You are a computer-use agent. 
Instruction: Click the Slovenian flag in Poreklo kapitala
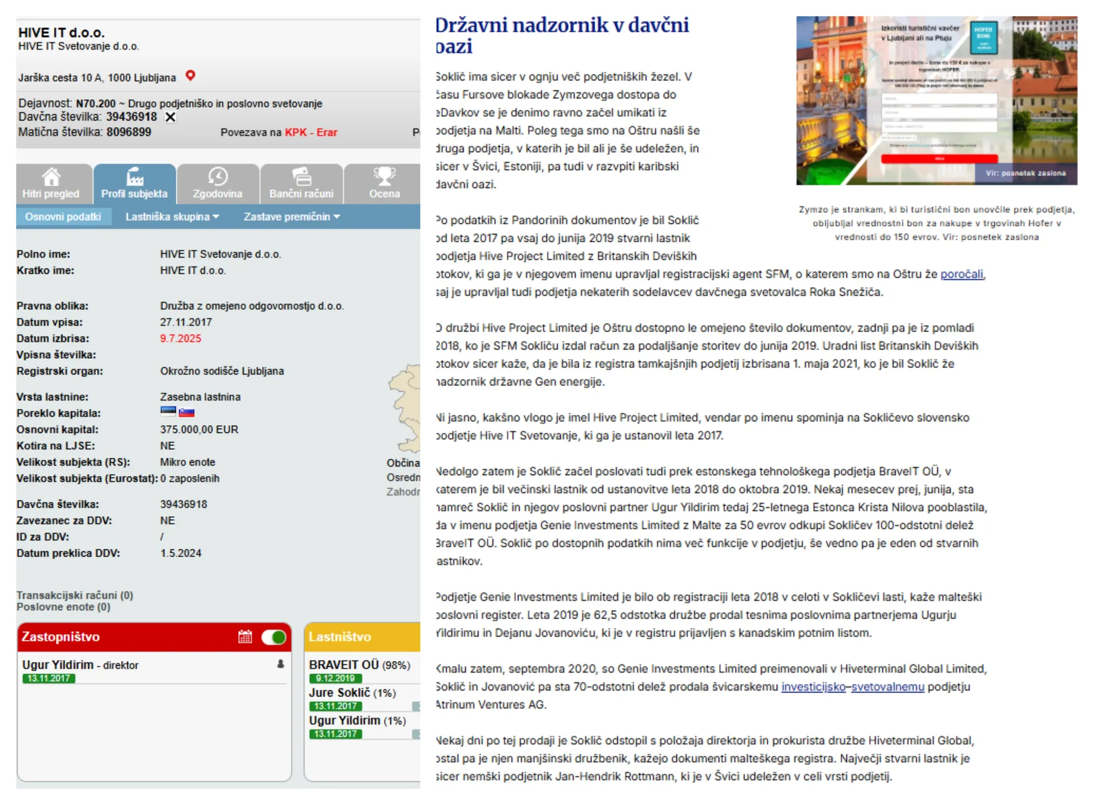186,411
